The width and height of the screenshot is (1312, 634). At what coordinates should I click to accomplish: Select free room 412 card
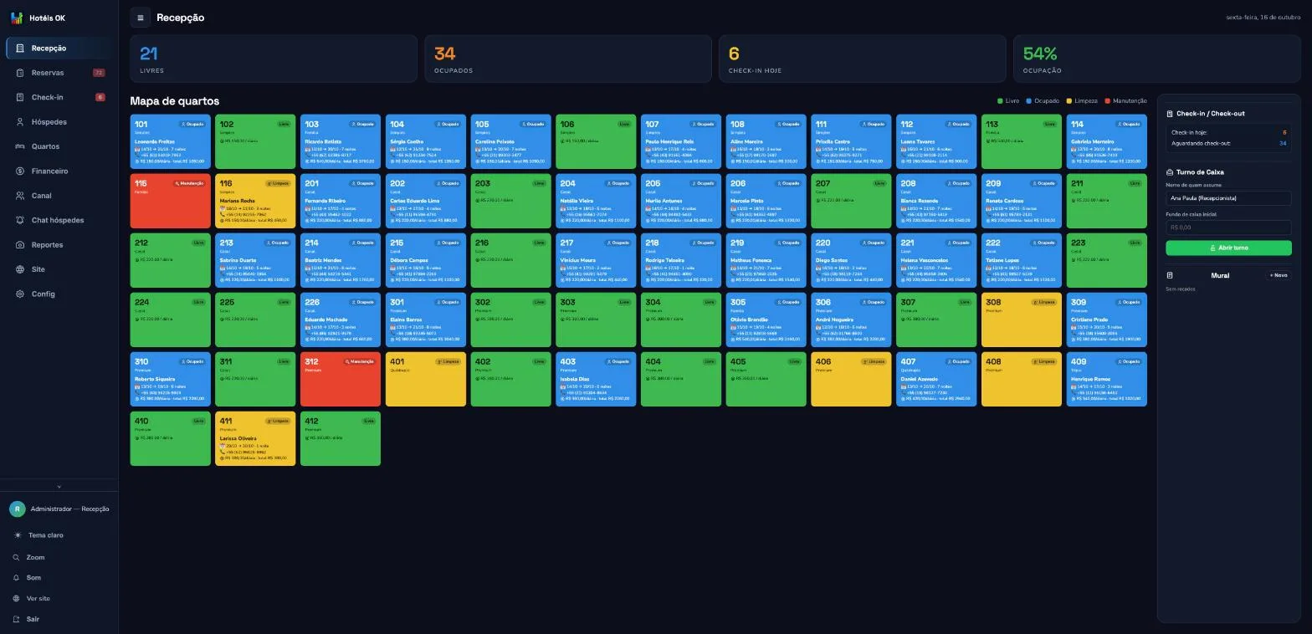pos(341,438)
